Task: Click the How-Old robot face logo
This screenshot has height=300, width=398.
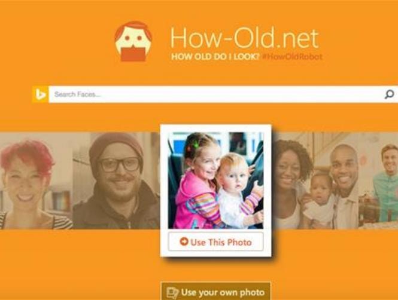Action: pos(133,41)
